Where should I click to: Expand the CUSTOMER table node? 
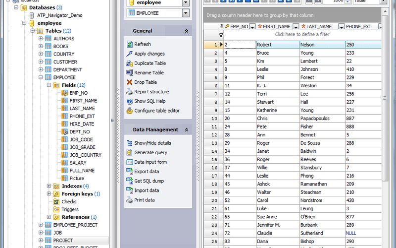pos(41,62)
